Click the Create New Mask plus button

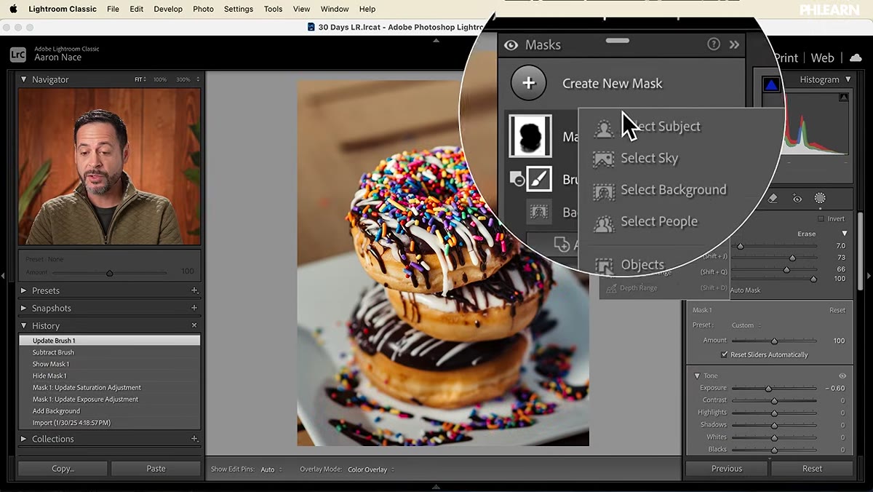pyautogui.click(x=529, y=83)
